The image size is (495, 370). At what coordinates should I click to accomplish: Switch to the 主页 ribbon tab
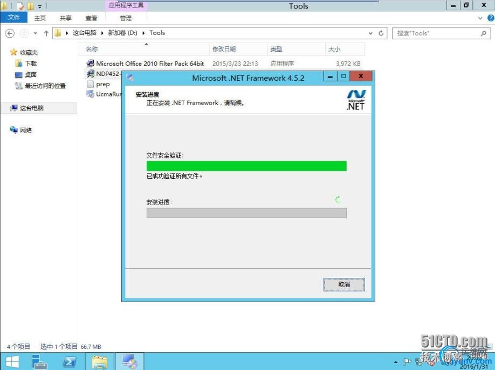[40, 18]
